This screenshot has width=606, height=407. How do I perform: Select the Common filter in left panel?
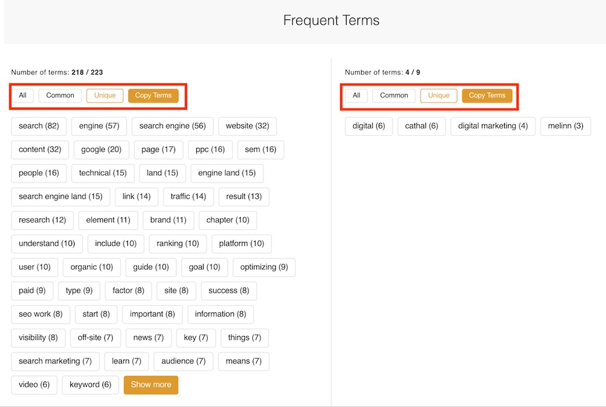coord(60,95)
